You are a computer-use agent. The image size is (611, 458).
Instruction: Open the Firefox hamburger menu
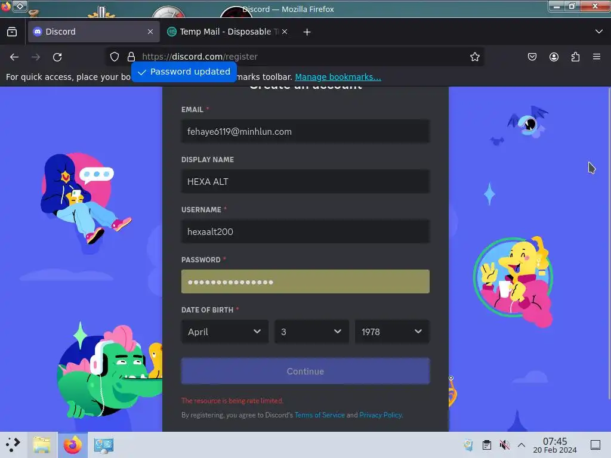[597, 57]
